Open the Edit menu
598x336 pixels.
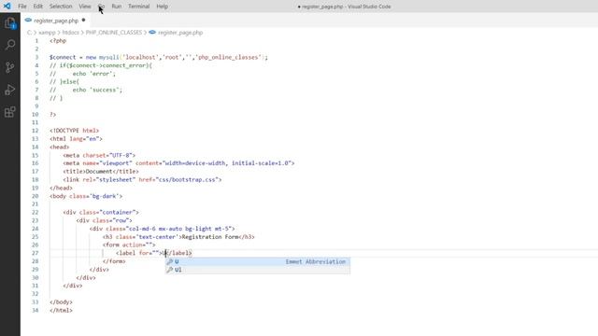[x=37, y=7]
